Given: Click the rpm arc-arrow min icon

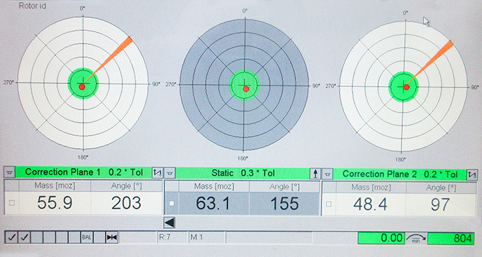Looking at the screenshot, I should 416,238.
